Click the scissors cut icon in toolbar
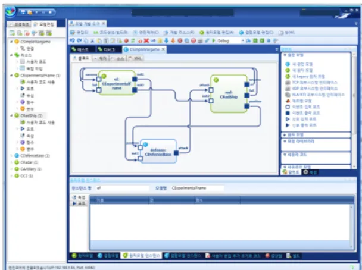Screen dimensions: 362x270 tap(92, 41)
